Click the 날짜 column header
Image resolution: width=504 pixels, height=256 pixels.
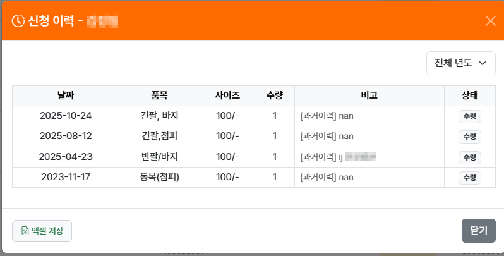pyautogui.click(x=66, y=95)
